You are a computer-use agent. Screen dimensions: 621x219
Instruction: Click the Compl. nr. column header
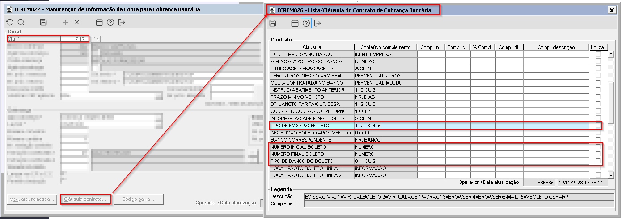[x=431, y=47]
